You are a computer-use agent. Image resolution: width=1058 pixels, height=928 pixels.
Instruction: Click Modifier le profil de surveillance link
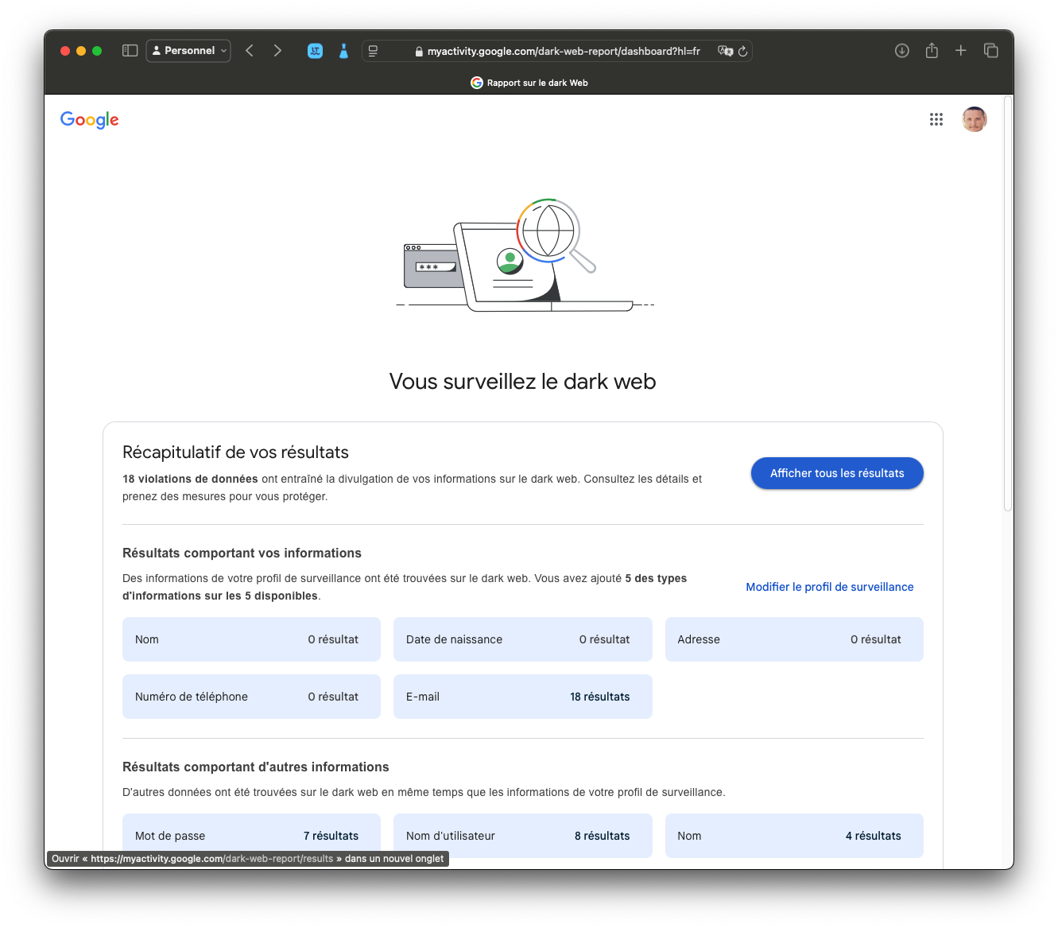click(829, 587)
